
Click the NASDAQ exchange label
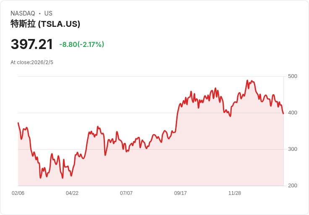(23, 13)
